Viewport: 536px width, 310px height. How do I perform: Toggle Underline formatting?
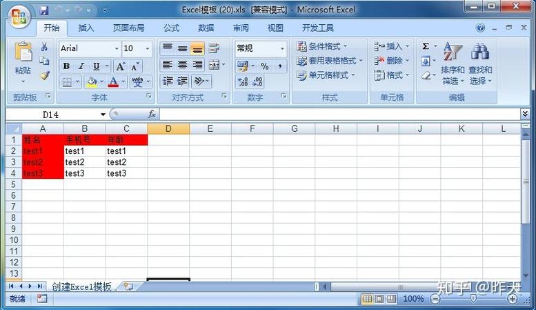[x=97, y=66]
